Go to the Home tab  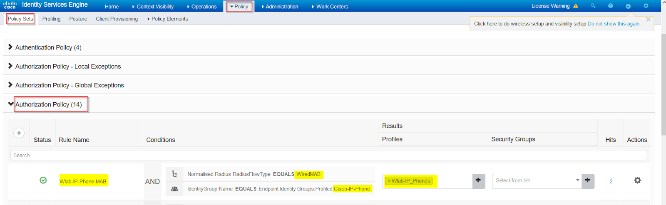click(x=112, y=7)
